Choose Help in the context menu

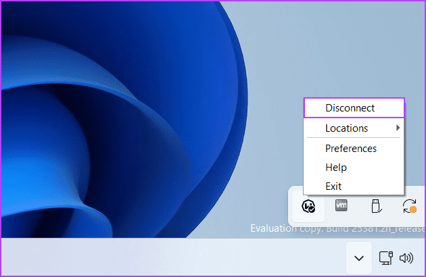(x=335, y=167)
